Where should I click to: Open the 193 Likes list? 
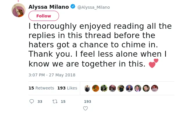[x=67, y=88]
